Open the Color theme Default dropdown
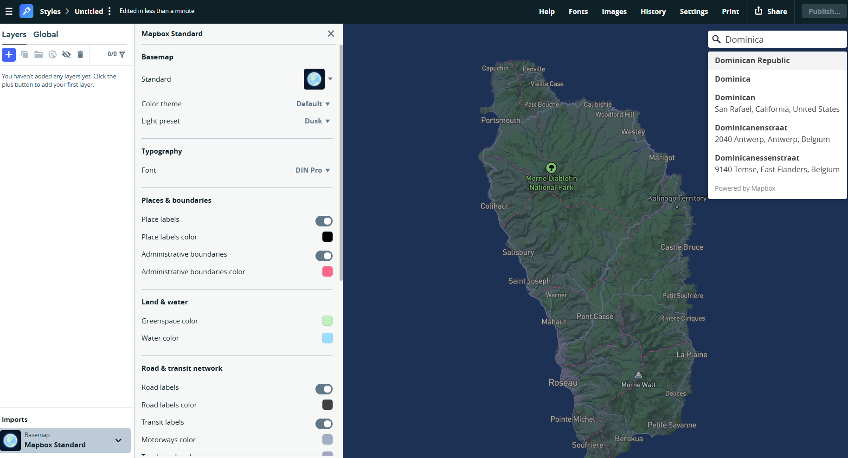Viewport: 848px width, 458px height. [313, 104]
